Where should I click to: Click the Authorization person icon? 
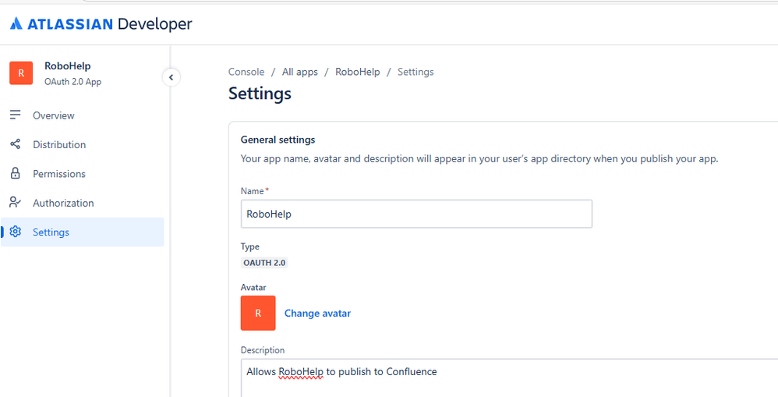coord(15,203)
